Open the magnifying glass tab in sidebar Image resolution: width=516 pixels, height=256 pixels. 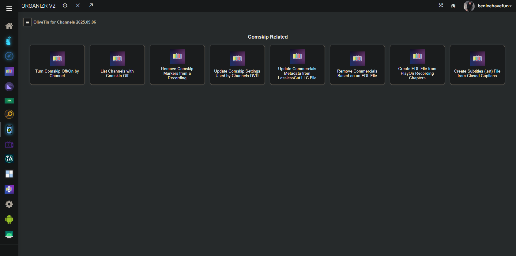[x=9, y=114]
